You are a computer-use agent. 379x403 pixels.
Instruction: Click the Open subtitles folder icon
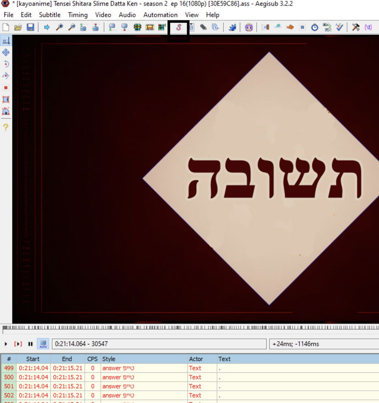pyautogui.click(x=18, y=27)
